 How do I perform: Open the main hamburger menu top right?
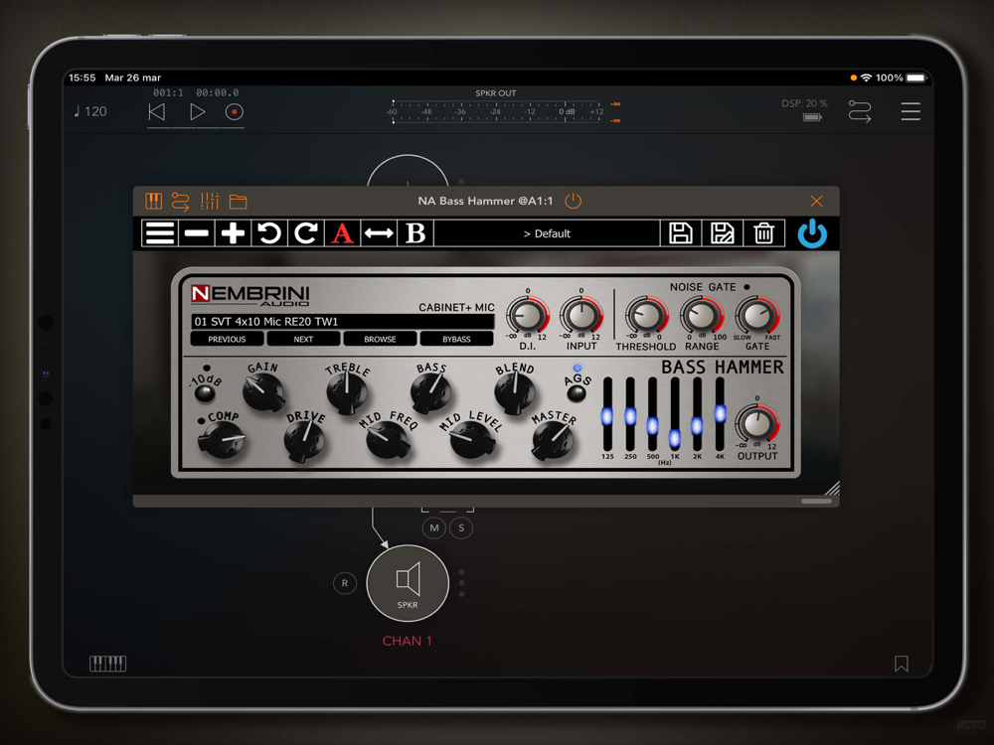point(911,111)
